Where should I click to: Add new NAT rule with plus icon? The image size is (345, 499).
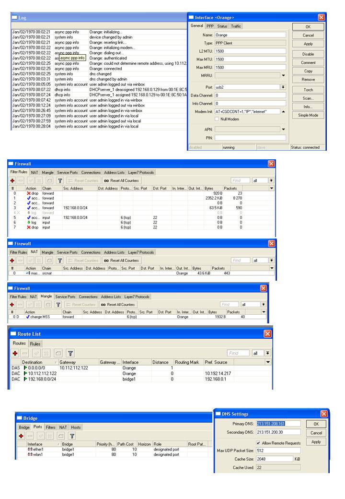[x=12, y=261]
